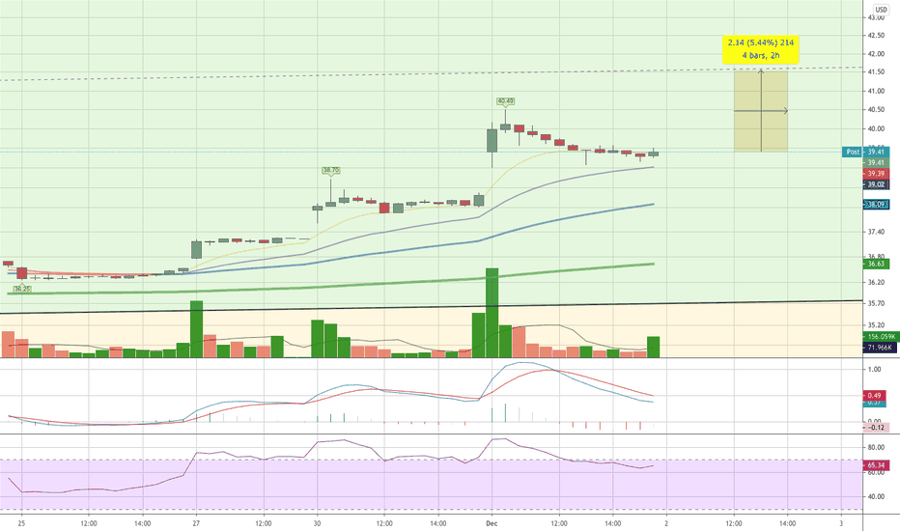Click the blue 38.09 moving average label
The image size is (900, 531).
[876, 204]
